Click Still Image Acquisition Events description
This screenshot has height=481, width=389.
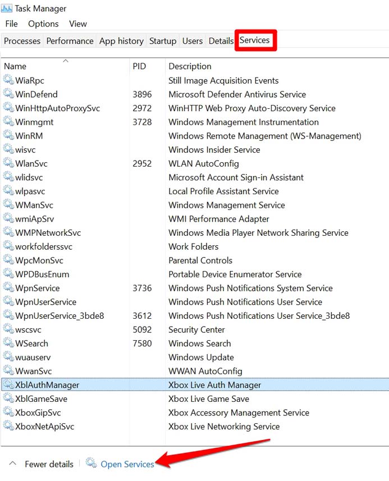(x=223, y=80)
